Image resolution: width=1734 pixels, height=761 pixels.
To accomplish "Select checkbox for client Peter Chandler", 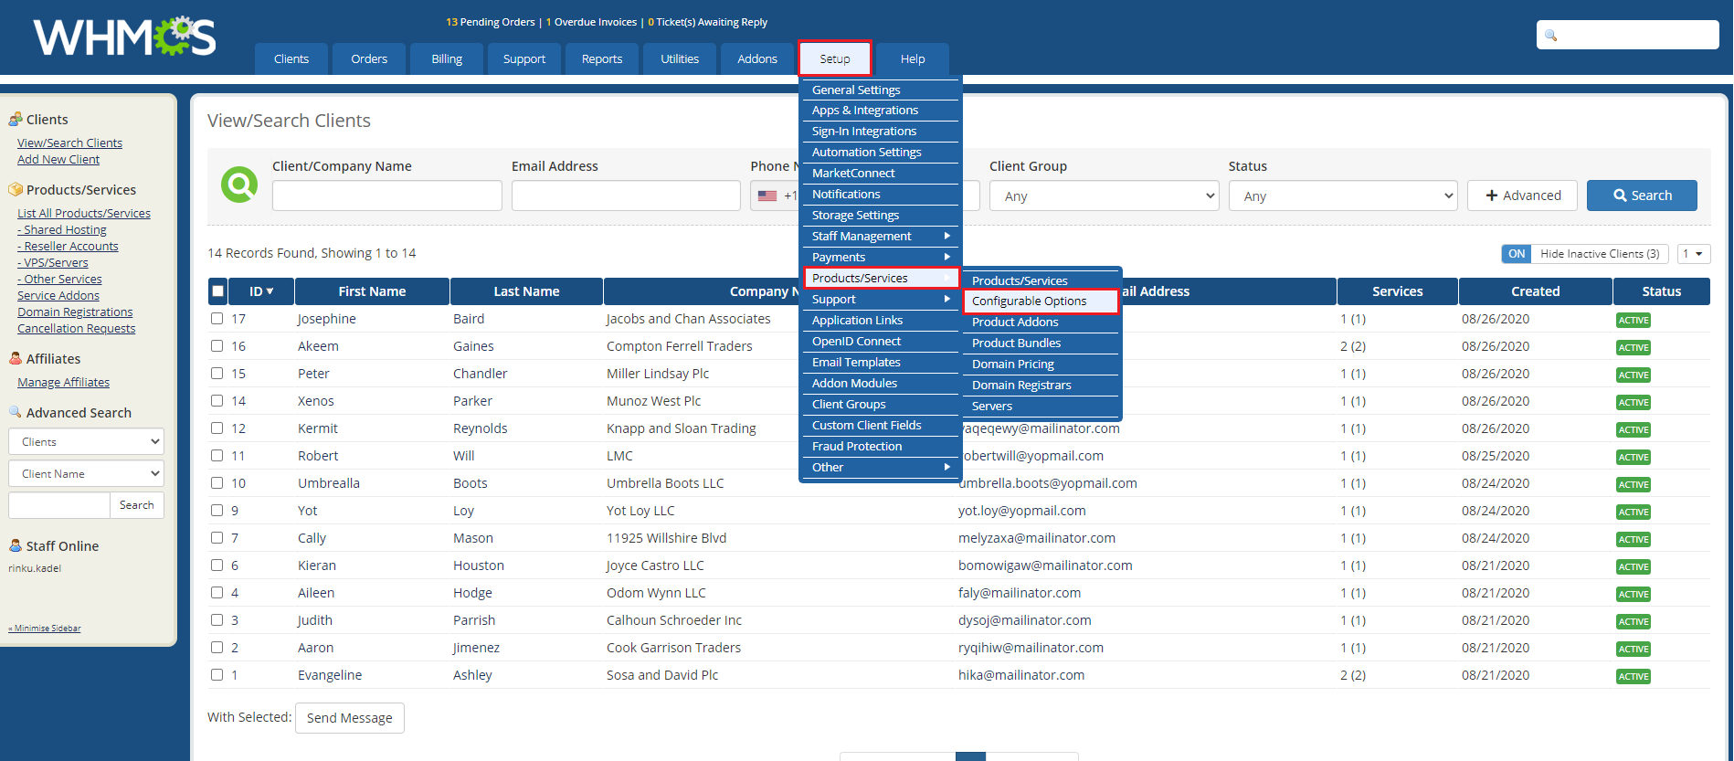I will pos(217,374).
